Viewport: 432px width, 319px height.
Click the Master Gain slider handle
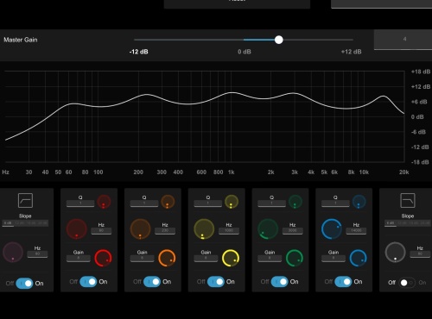coord(278,40)
